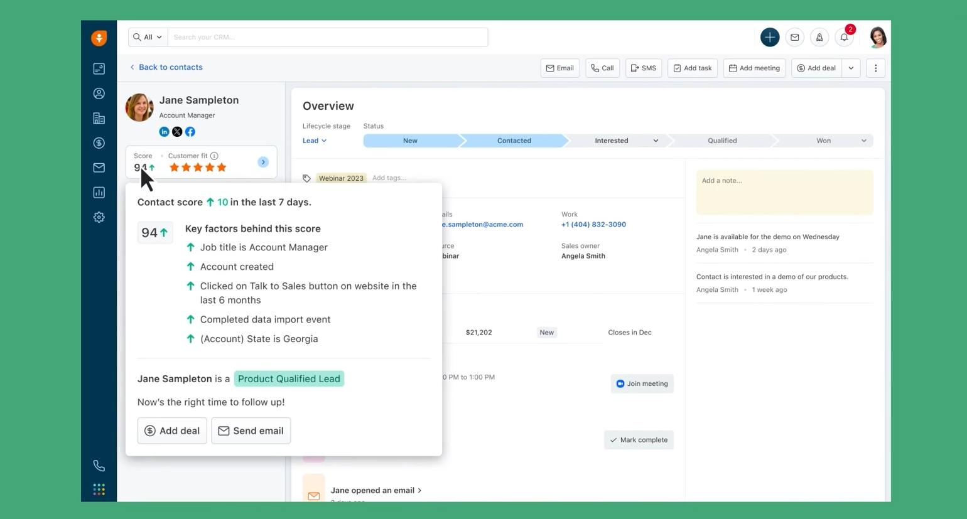This screenshot has height=519, width=967.
Task: Open the email icon in left sidebar
Action: coord(99,168)
